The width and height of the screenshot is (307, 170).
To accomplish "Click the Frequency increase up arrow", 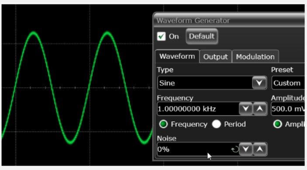I will tap(260, 109).
